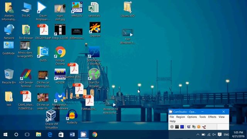Select the Daum Potplayer shortcut
The width and height of the screenshot is (247, 139).
coord(43,11)
